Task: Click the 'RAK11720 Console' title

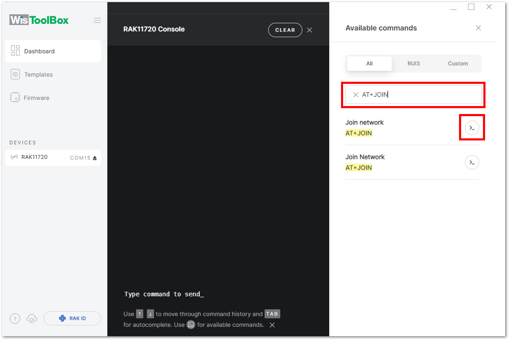Action: (154, 29)
